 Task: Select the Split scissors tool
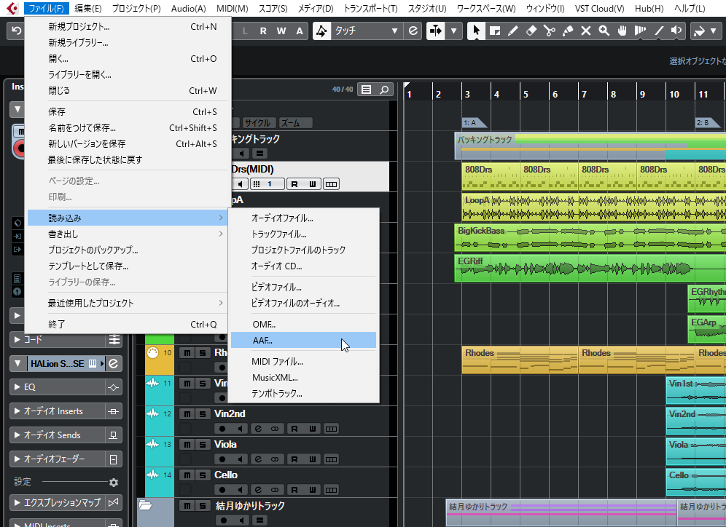(x=549, y=31)
